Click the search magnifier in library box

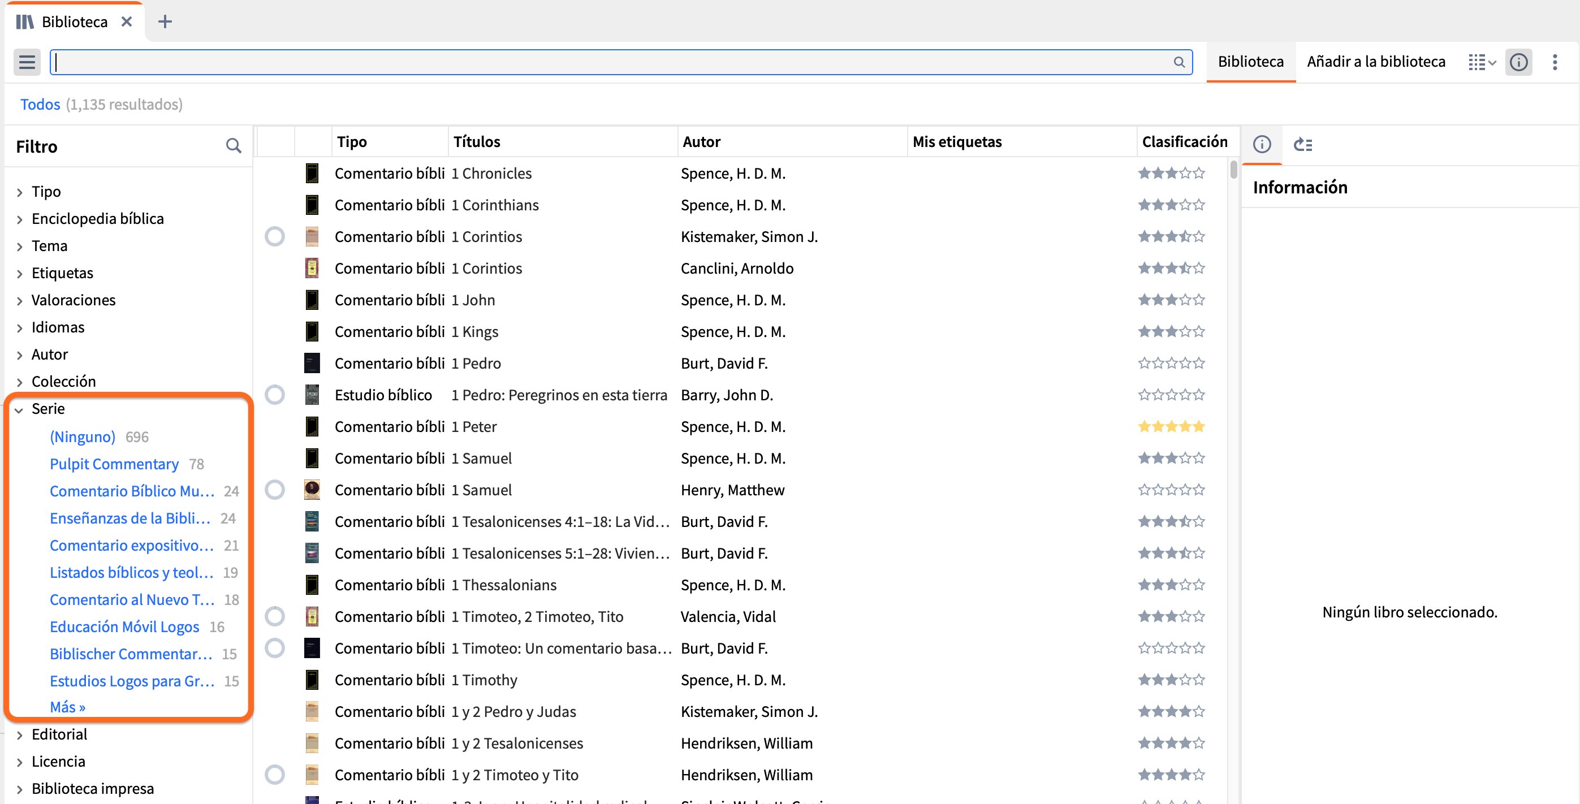click(x=1179, y=62)
